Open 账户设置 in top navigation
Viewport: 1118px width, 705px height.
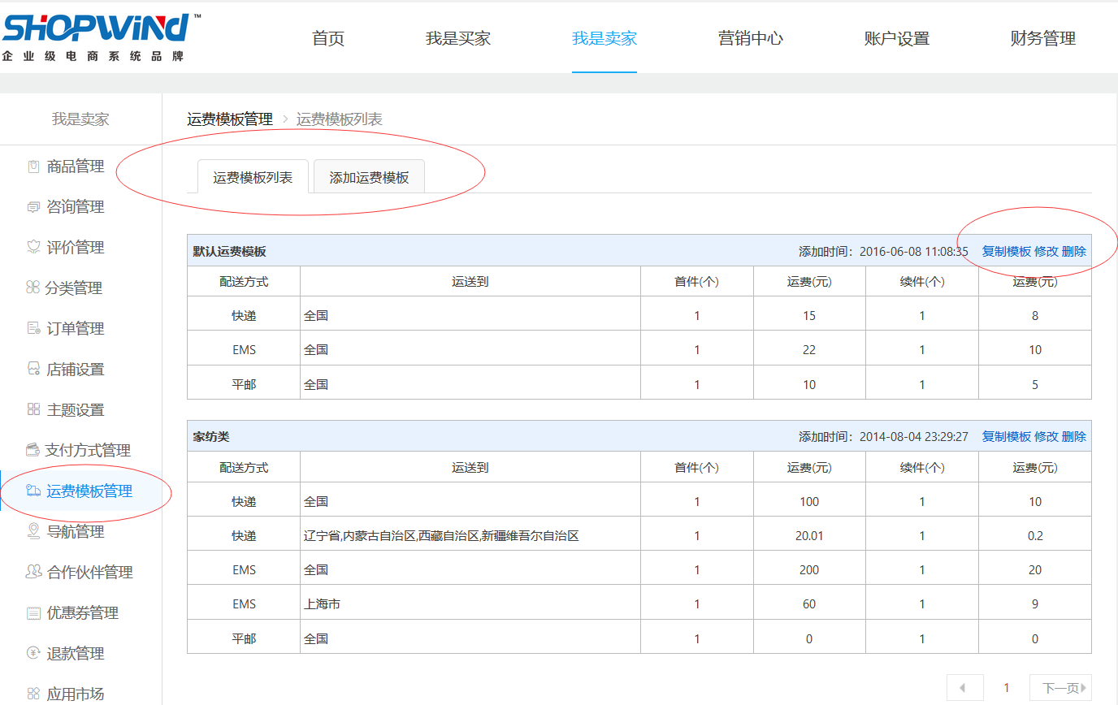[897, 38]
